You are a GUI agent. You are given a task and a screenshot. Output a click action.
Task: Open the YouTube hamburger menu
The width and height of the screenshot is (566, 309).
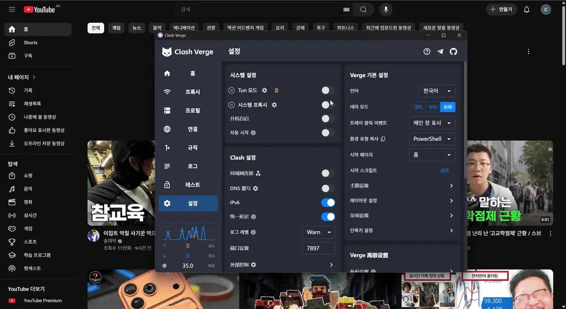point(12,10)
